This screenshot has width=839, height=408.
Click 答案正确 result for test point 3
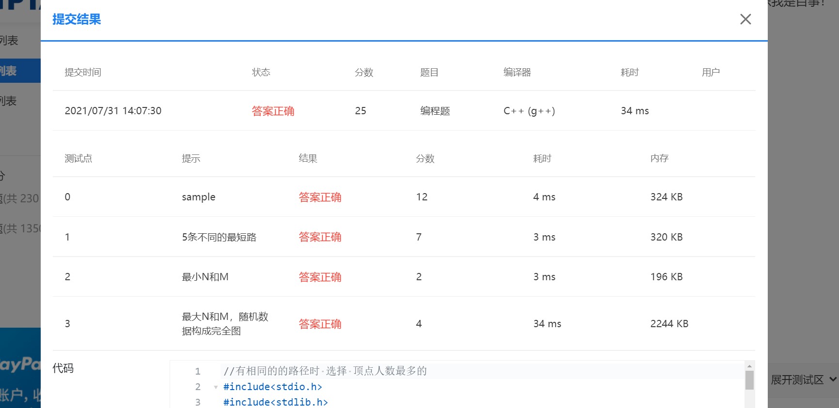(x=320, y=324)
